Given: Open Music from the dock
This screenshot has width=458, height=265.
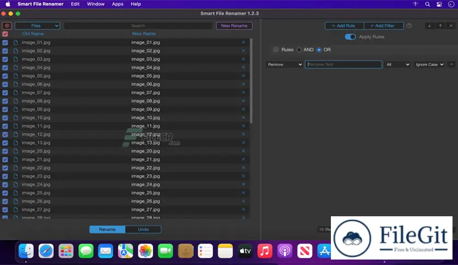Looking at the screenshot, I should tap(265, 251).
